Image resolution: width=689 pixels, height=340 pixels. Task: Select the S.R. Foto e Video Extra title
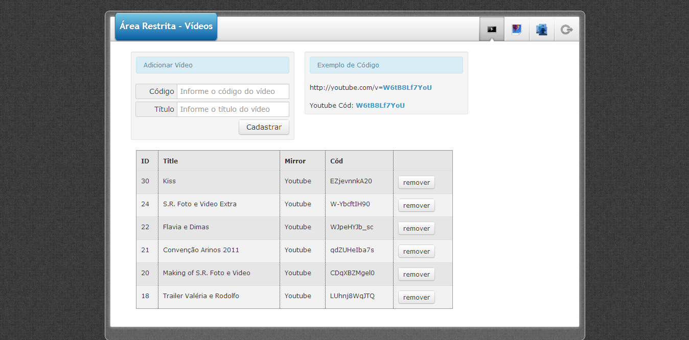click(200, 204)
